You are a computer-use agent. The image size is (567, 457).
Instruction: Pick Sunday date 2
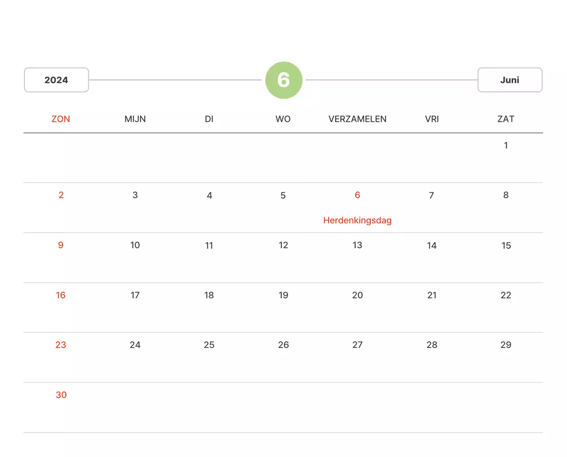(x=61, y=195)
